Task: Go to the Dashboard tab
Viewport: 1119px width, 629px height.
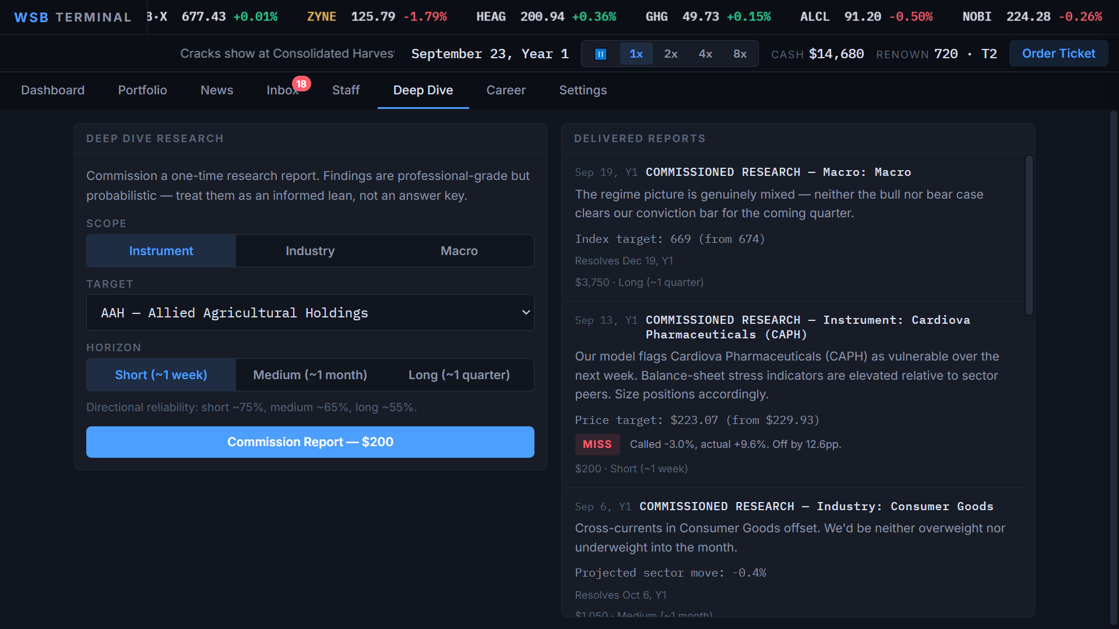Action: pos(52,90)
